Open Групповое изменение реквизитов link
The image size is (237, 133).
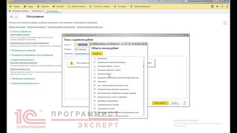[x=24, y=63]
